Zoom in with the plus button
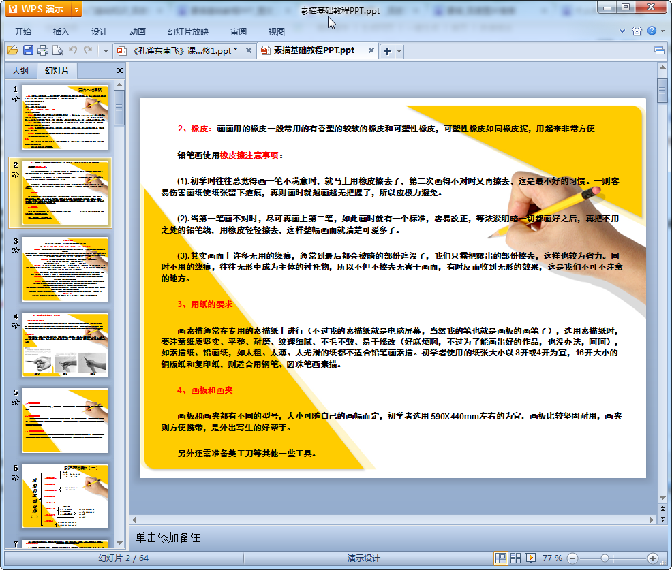 [653, 558]
